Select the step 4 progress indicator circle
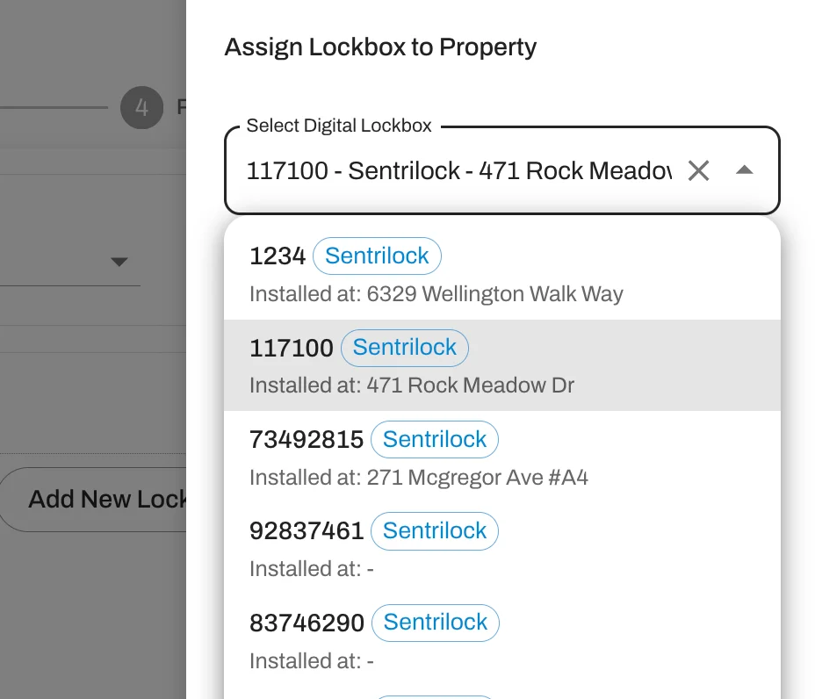The image size is (815, 699). 141,107
